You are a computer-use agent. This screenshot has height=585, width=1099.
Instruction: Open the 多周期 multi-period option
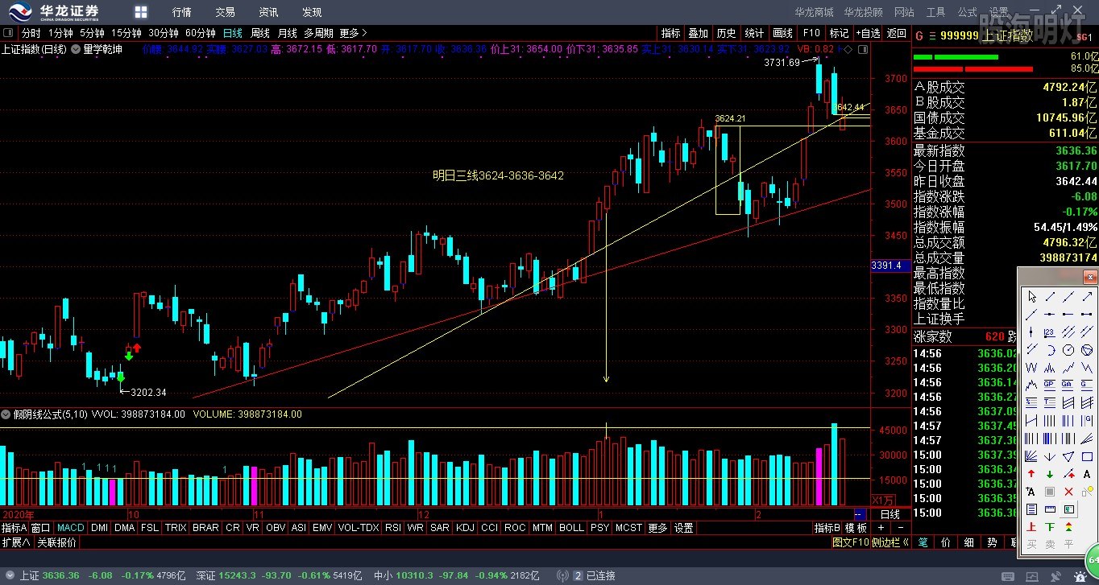(x=319, y=33)
